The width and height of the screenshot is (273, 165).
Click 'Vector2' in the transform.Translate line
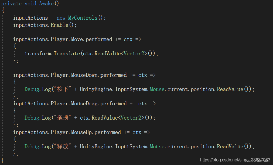coord(134,54)
